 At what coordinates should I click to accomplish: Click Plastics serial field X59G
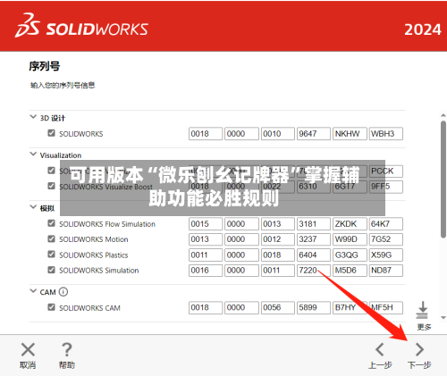pos(386,255)
